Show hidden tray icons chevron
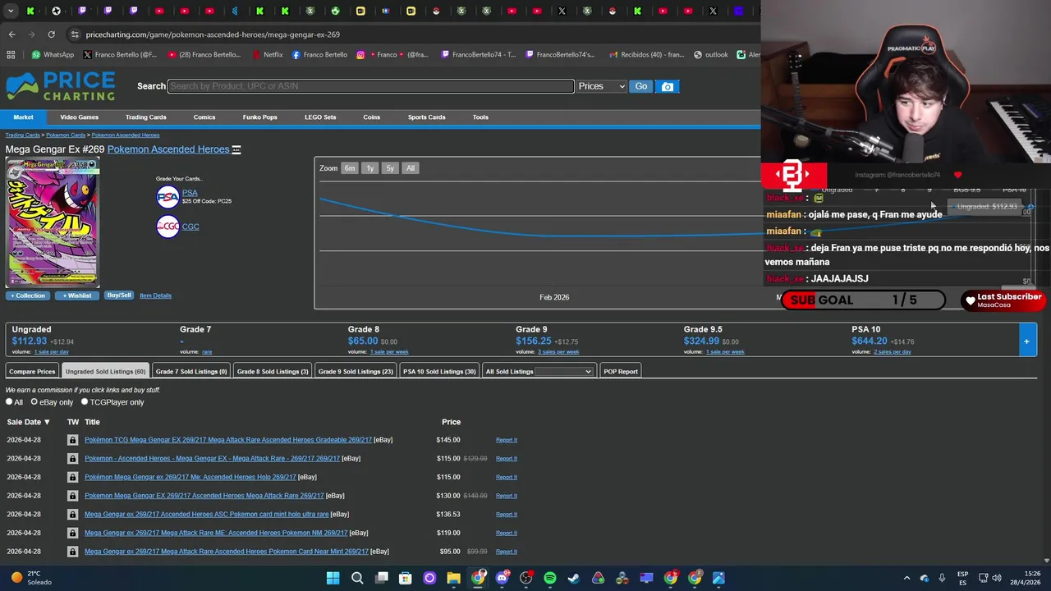 906,578
